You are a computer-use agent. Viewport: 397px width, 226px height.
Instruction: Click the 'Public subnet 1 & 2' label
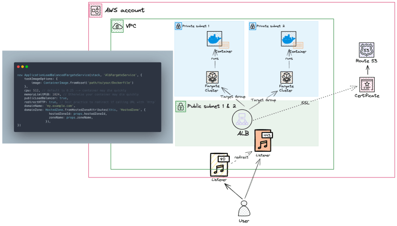click(x=212, y=106)
